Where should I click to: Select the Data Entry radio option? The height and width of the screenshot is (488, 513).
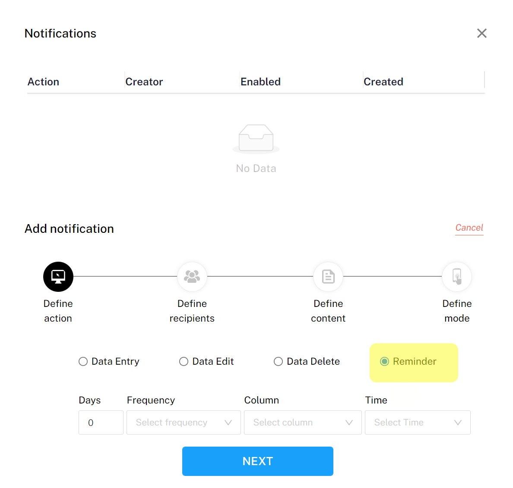[83, 362]
